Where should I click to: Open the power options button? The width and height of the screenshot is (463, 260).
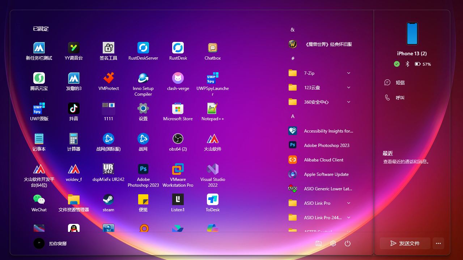(x=348, y=243)
